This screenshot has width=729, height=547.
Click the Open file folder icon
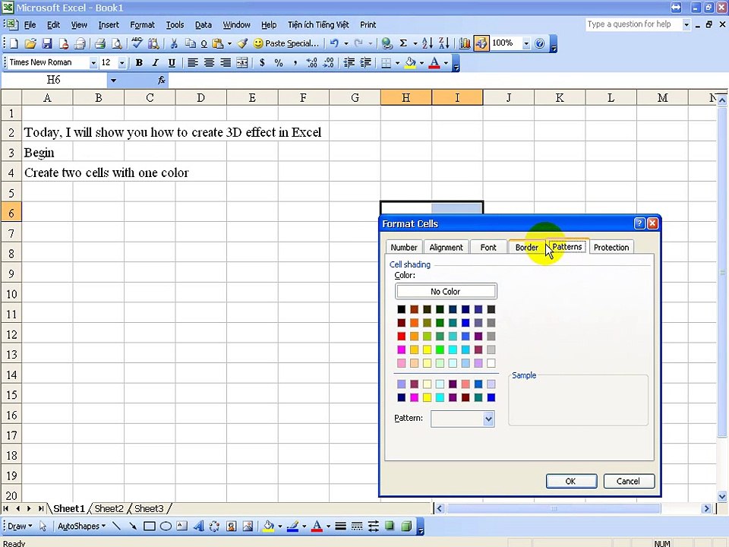(x=30, y=44)
